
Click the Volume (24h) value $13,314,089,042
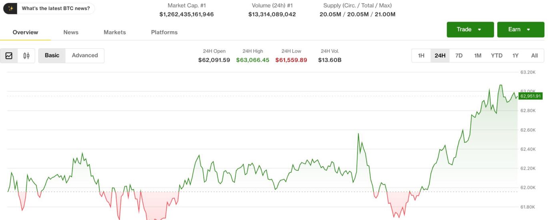pyautogui.click(x=272, y=14)
